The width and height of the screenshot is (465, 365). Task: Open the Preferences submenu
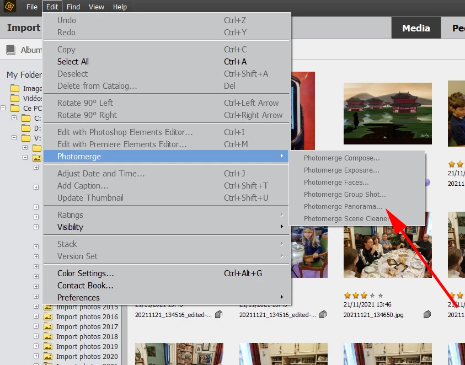(167, 297)
